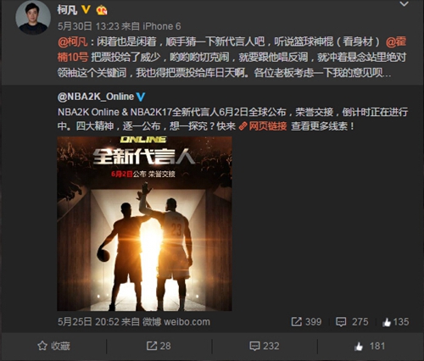Viewport: 424px width, 361px height.
Task: Click the chain icon beside 网页链接
Action: (243, 126)
